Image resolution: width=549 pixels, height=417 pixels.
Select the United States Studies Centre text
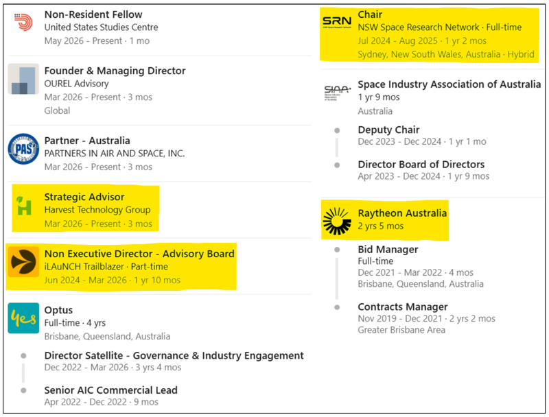tap(101, 27)
